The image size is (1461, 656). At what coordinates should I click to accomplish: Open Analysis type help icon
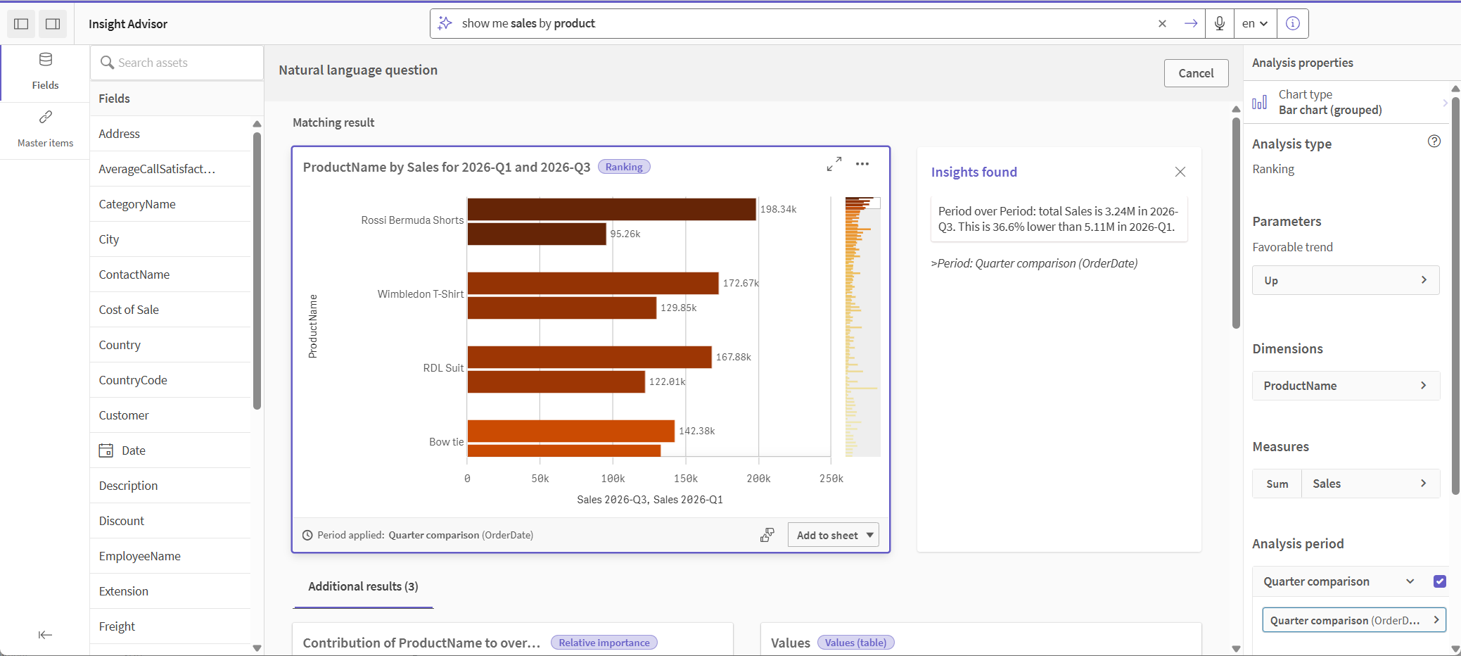coord(1434,141)
